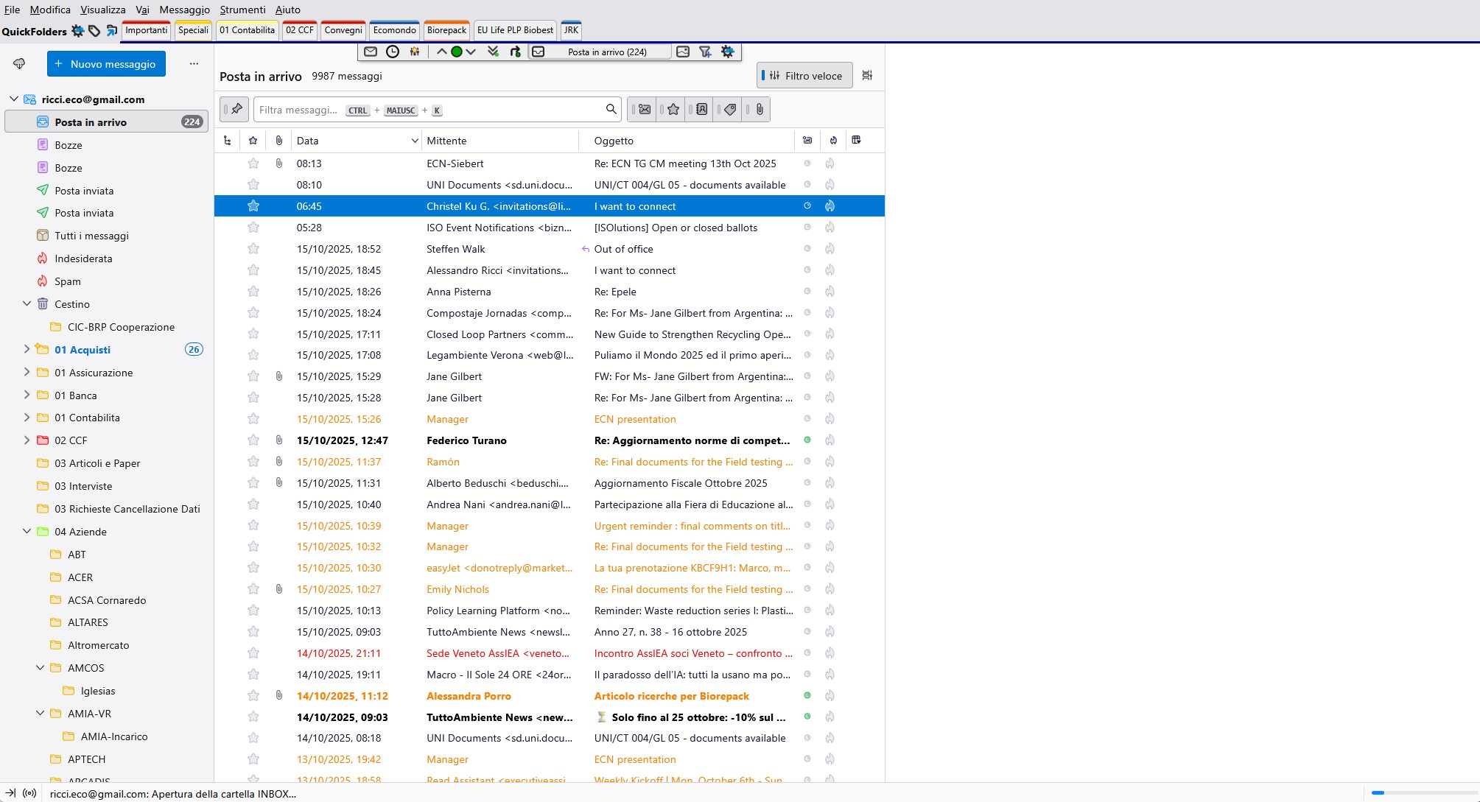Click the get messages cloud icon
The image size is (1480, 802).
coord(20,64)
